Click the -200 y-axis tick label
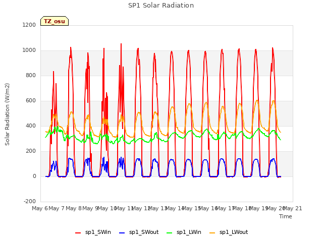This screenshot has width=323, height=242. (30, 201)
